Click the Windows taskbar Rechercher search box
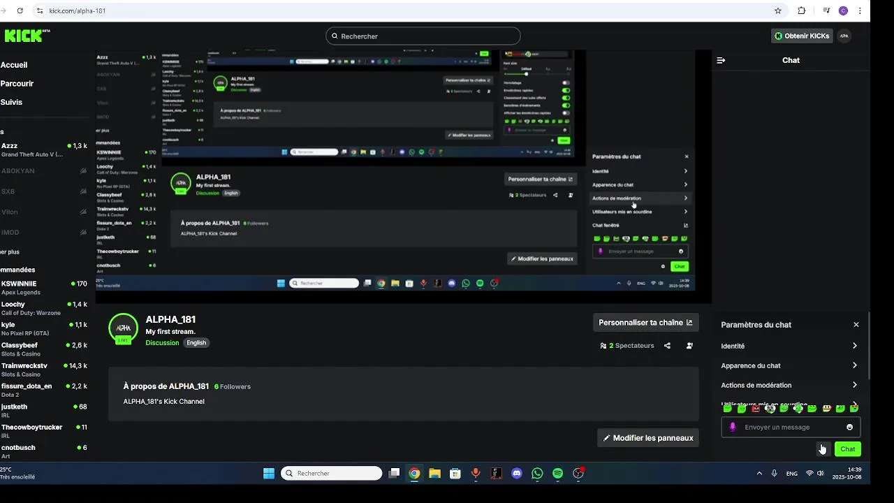894x503 pixels. pyautogui.click(x=331, y=473)
